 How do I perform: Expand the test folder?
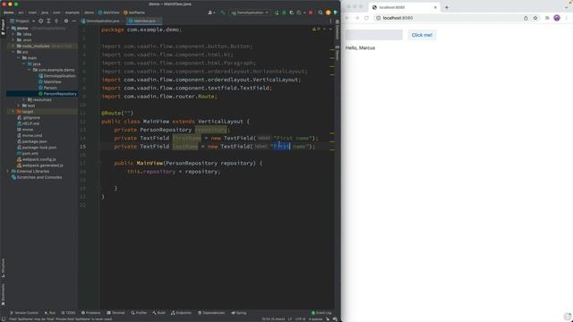point(18,106)
